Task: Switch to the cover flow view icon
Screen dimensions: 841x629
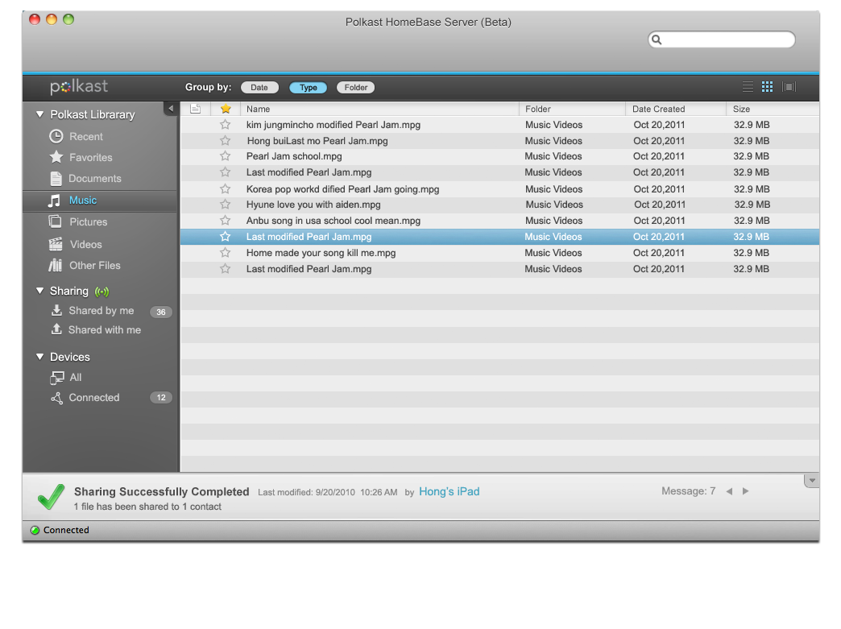Action: (789, 87)
